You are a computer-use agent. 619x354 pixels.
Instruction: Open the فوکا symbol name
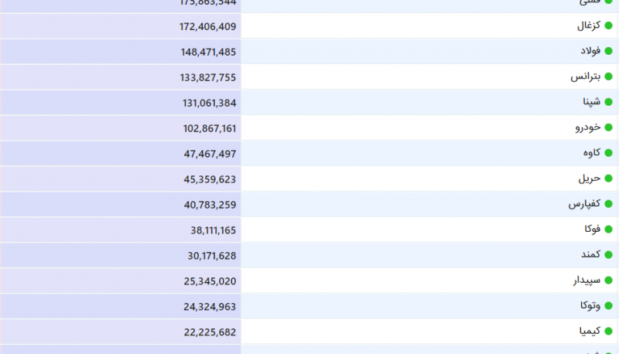[x=593, y=229]
